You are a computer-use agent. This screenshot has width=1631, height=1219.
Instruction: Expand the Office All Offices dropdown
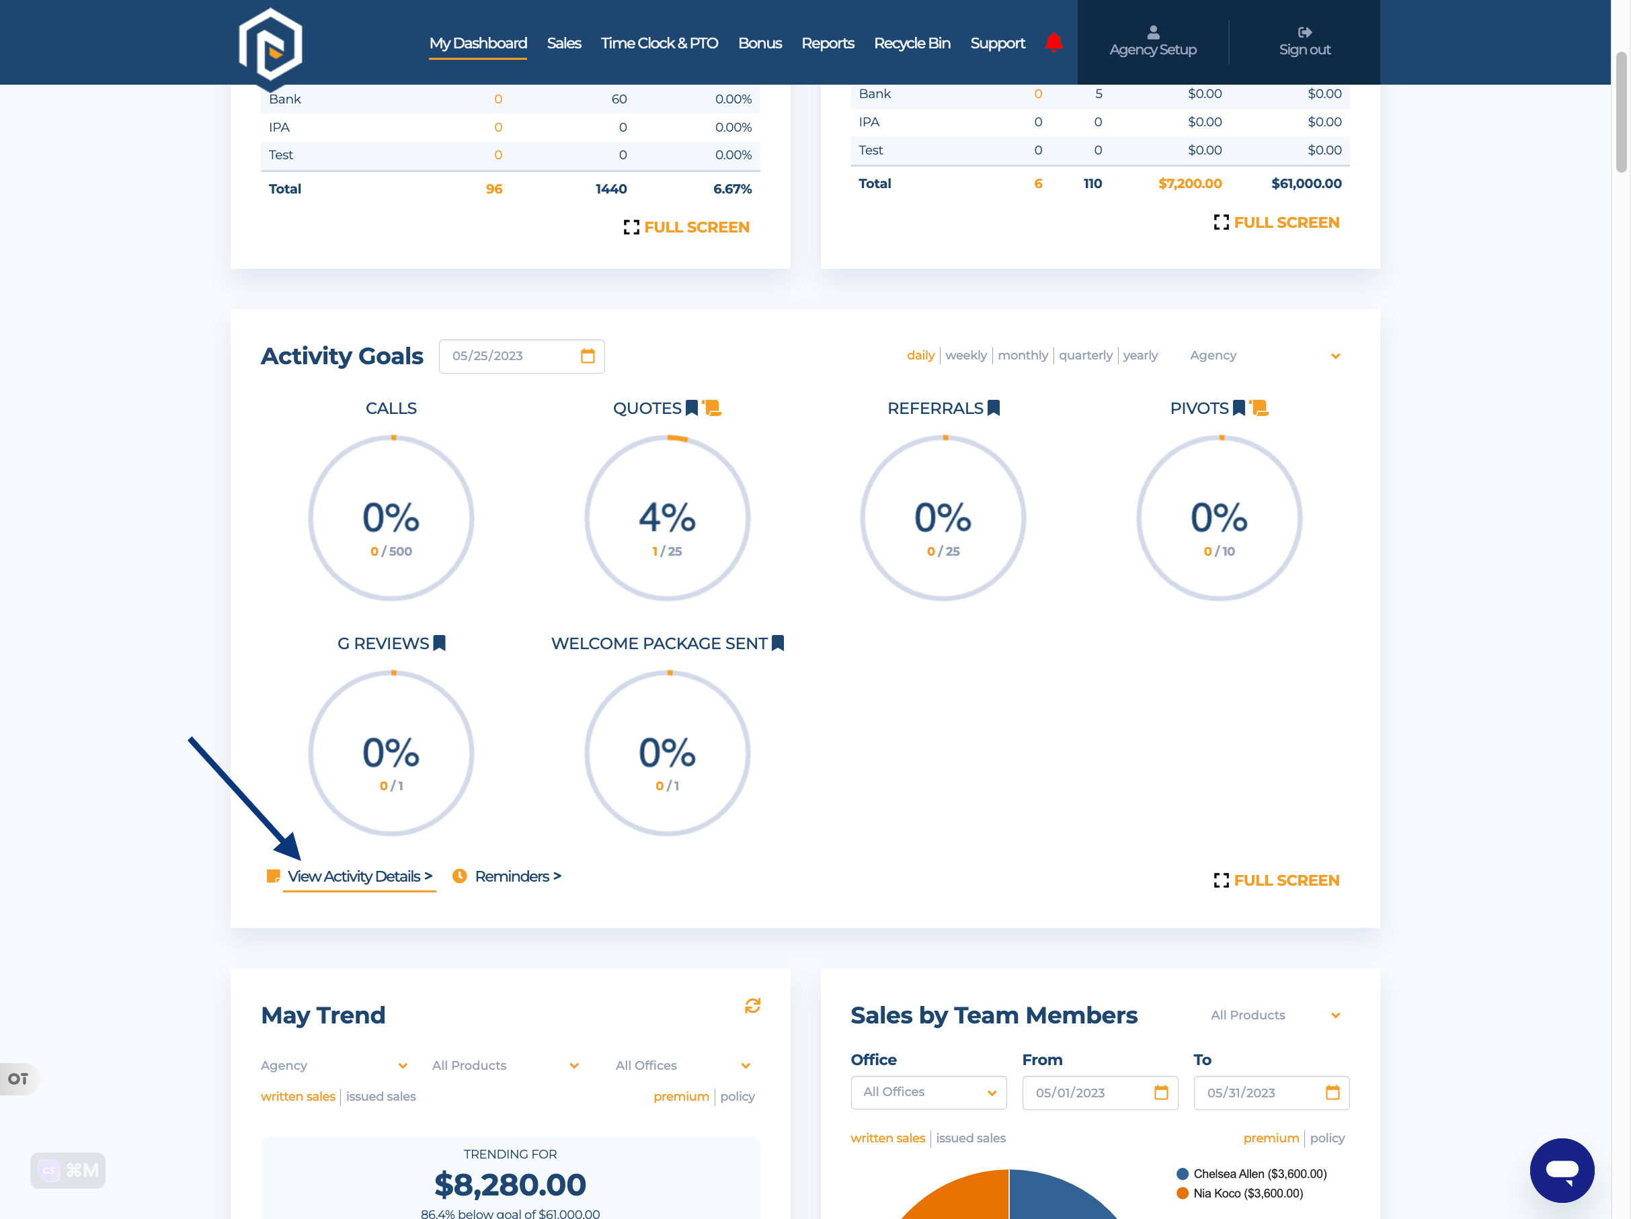pyautogui.click(x=929, y=1092)
